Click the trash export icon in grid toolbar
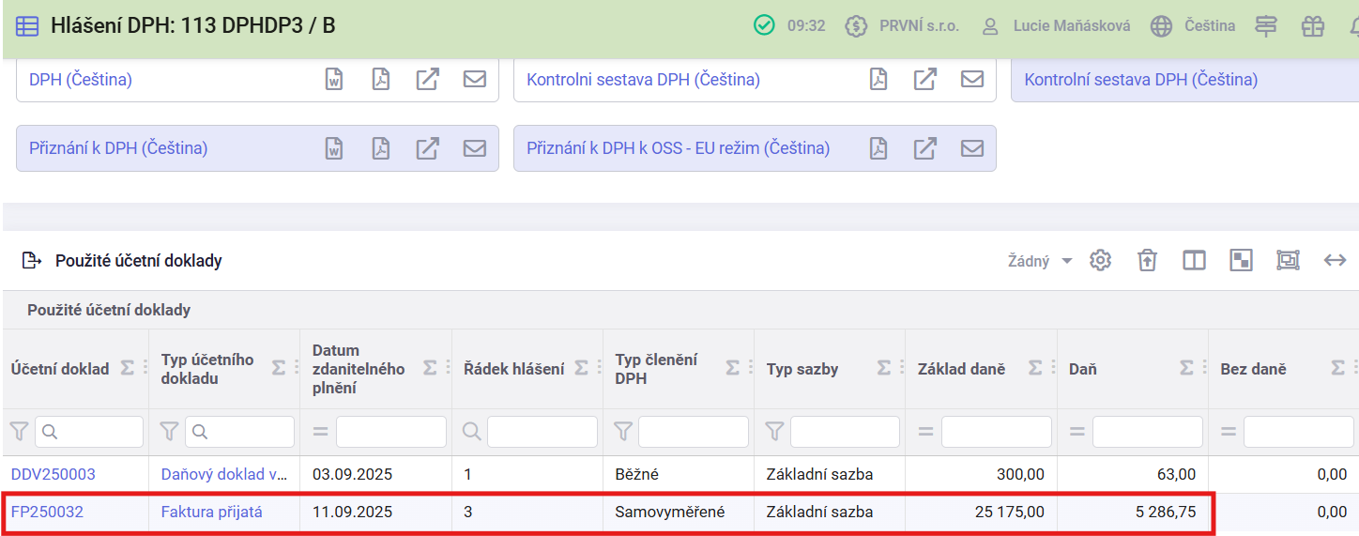The height and width of the screenshot is (536, 1359). (x=1147, y=261)
